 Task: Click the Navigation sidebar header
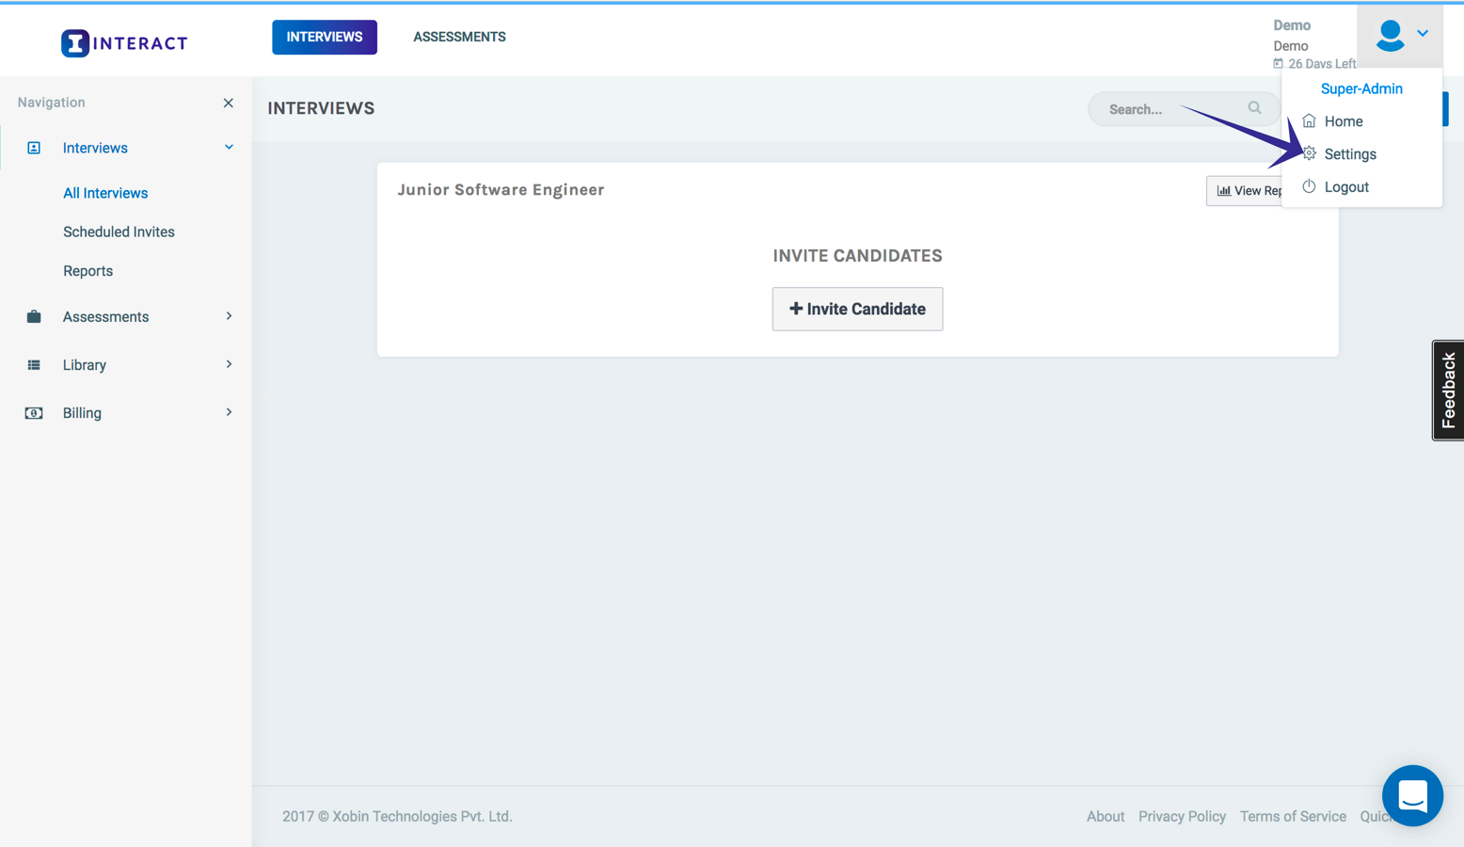pos(51,103)
